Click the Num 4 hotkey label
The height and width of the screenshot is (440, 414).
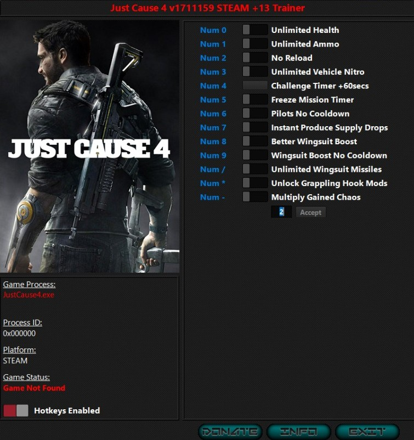point(213,86)
